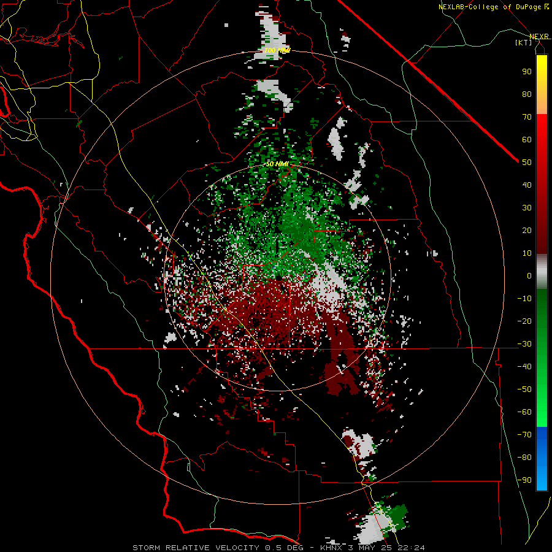The width and height of the screenshot is (552, 552).
Task: Click the 60 value on the velocity scale
Action: pyautogui.click(x=527, y=139)
